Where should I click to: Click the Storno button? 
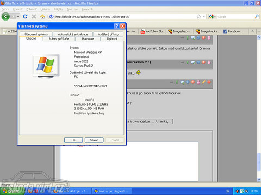94,140
